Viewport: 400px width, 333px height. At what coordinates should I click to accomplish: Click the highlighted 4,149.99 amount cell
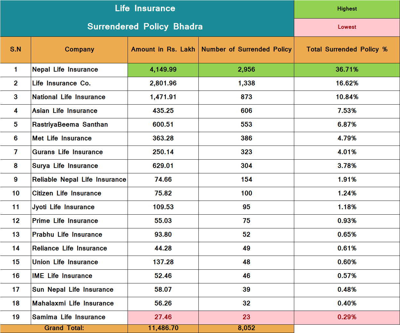[x=163, y=70]
